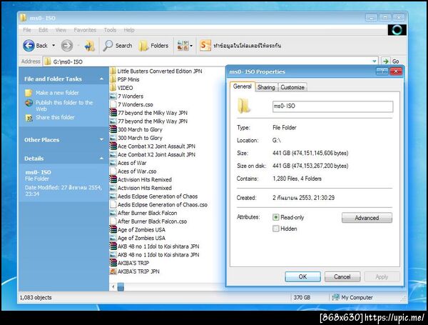
Task: Click the My Computer status bar icon
Action: tap(335, 297)
